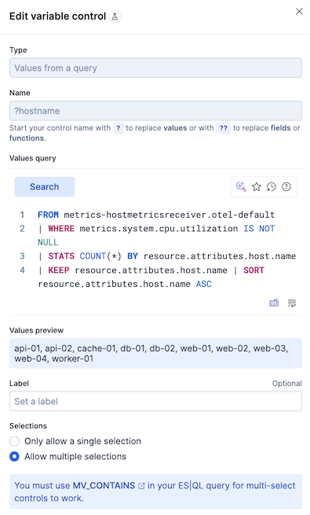Select Allow multiple selections radio
Viewport: 310px width, 515px height.
(14, 457)
